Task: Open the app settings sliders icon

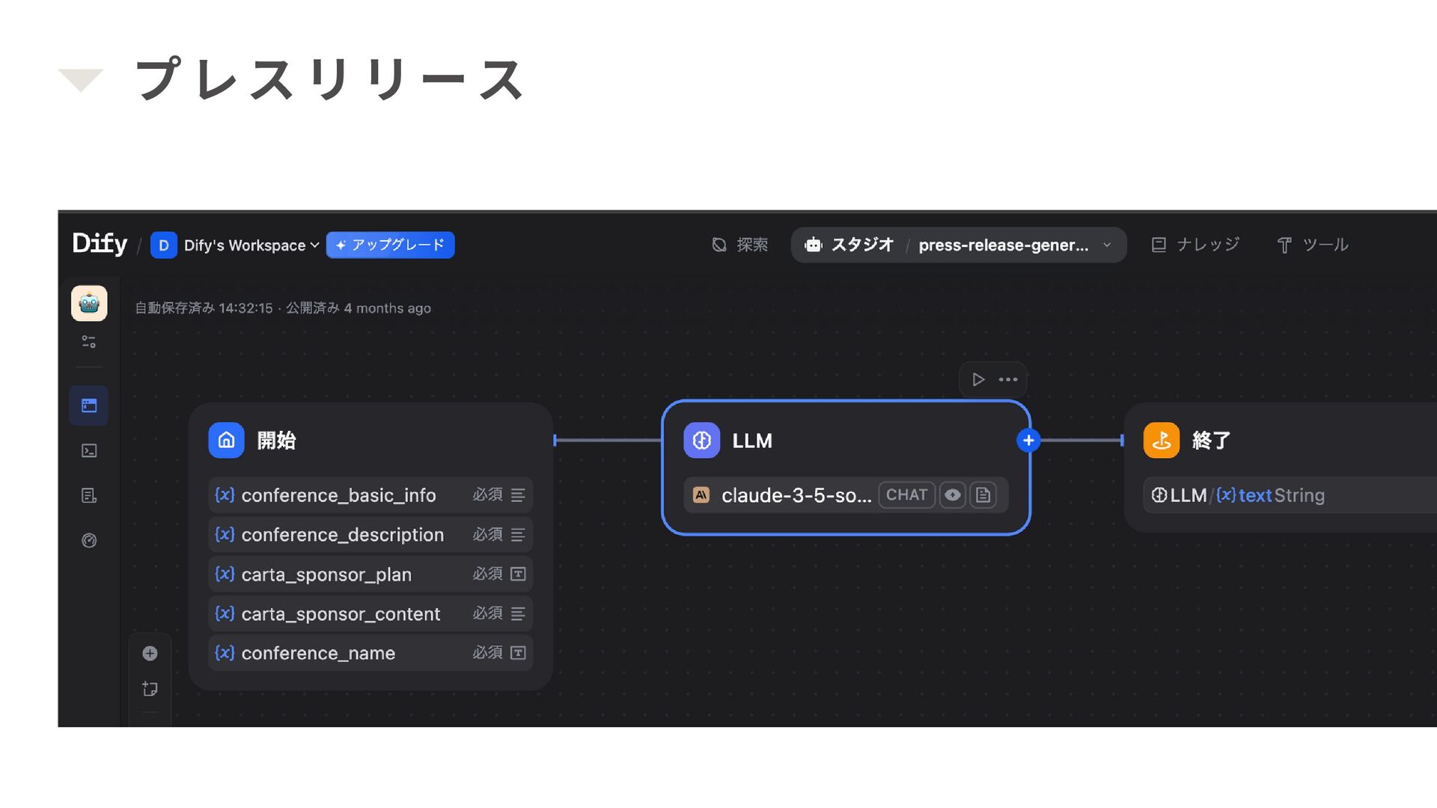Action: pyautogui.click(x=89, y=342)
